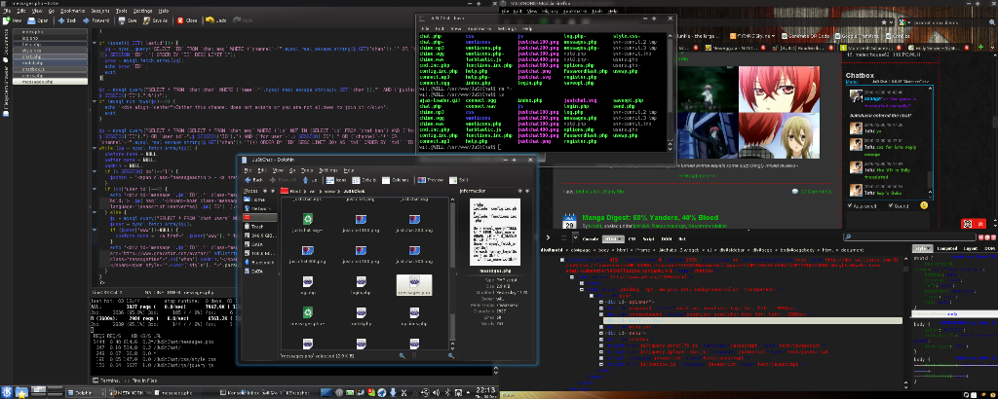Toggle the Sound checkbox in the Chatbox
The height and width of the screenshot is (399, 998).
[x=890, y=206]
